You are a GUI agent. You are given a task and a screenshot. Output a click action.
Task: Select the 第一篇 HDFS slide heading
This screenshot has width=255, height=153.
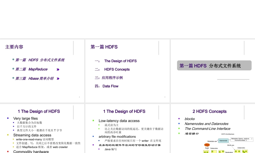click(104, 47)
